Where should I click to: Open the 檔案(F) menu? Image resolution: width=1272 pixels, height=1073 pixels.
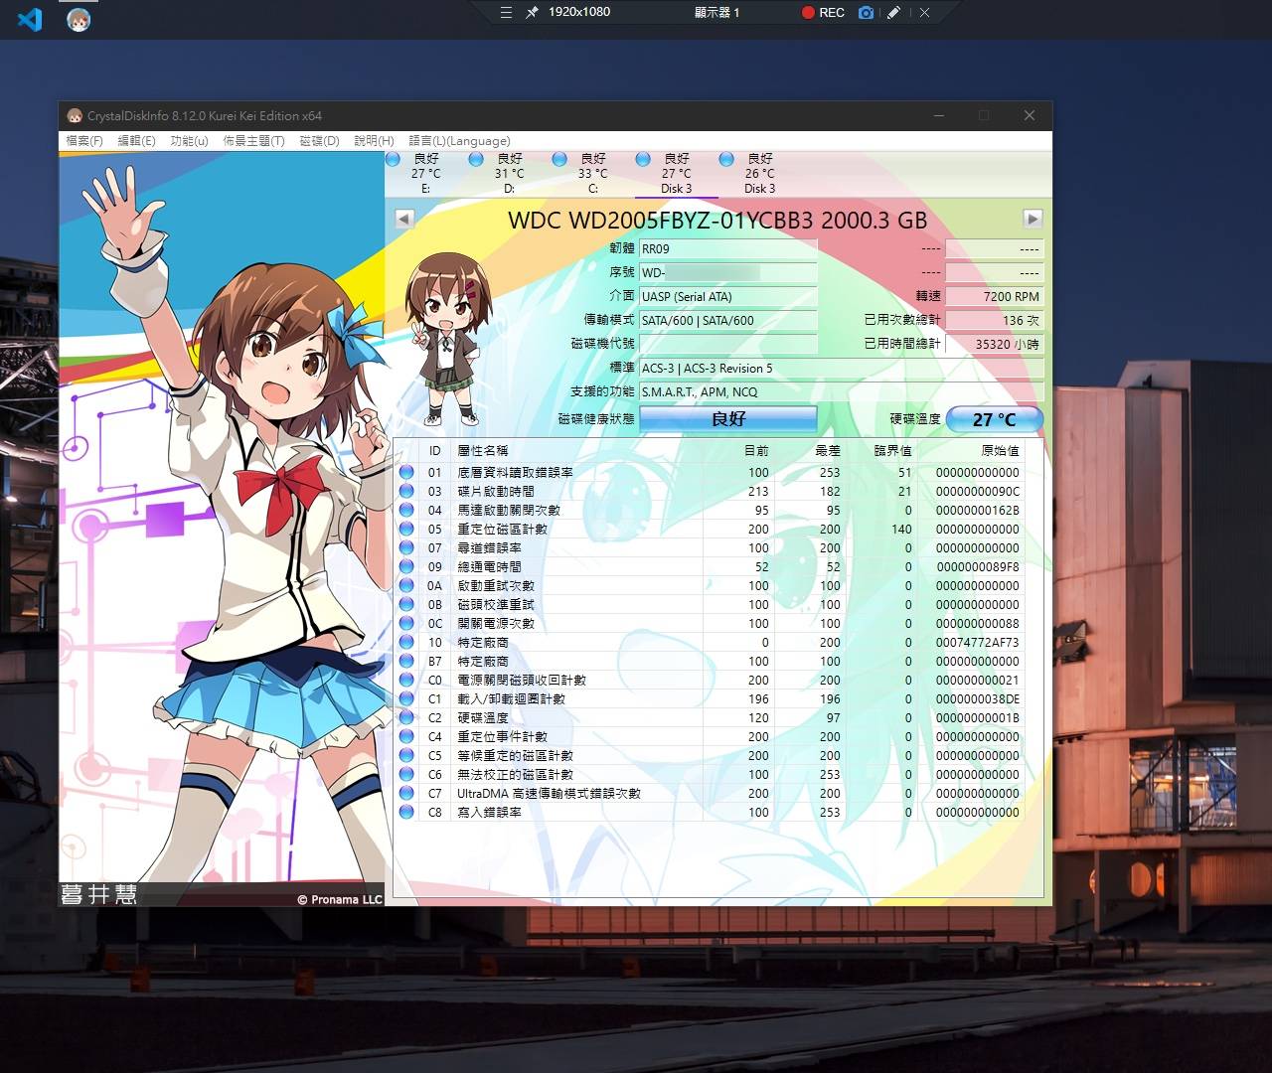[84, 141]
